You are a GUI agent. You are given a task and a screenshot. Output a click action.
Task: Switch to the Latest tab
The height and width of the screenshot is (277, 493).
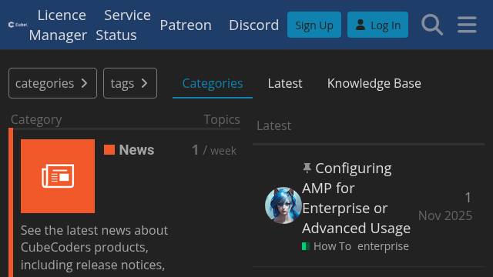coord(285,84)
